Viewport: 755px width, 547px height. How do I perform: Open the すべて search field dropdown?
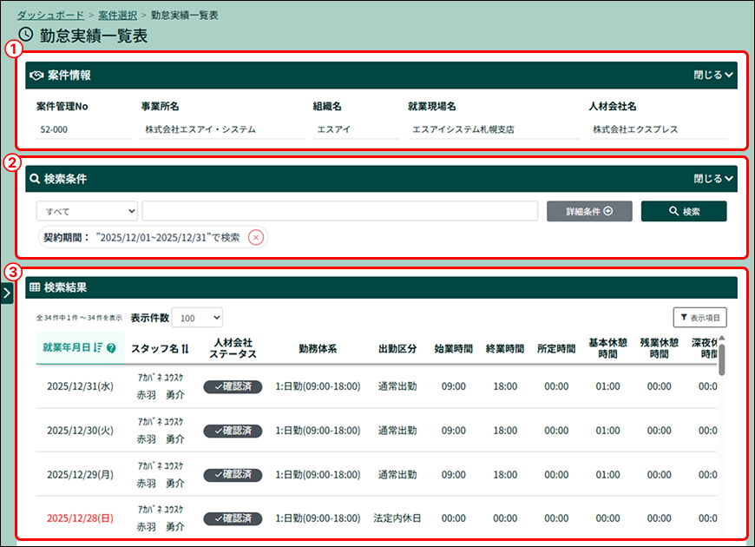(x=87, y=211)
